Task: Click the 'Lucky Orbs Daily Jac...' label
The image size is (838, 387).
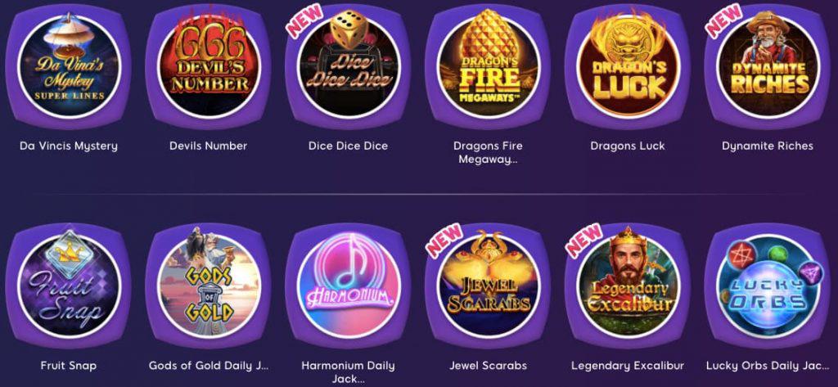Action: pos(768,367)
